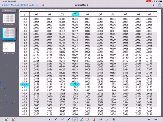
Task: Click the .1611 cell
Action: tap(149, 94)
